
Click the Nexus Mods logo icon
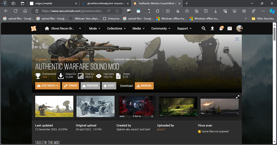pos(34,29)
